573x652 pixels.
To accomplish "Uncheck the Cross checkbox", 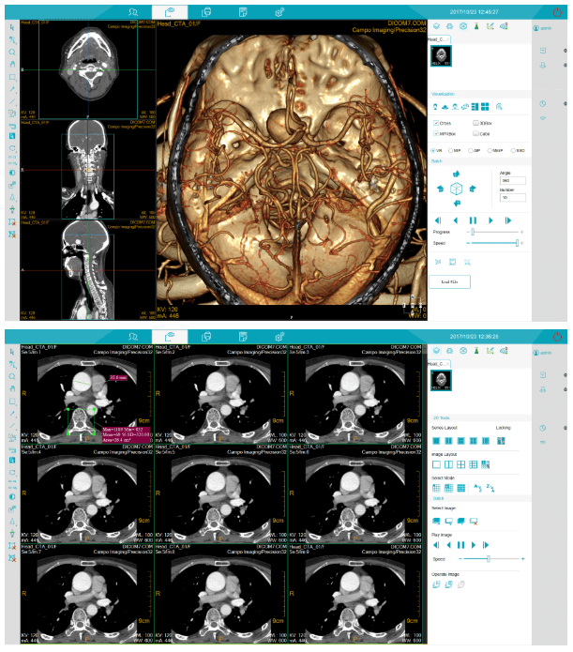I will [437, 123].
